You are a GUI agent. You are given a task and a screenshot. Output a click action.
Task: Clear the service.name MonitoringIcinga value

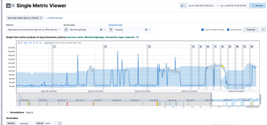(101, 29)
